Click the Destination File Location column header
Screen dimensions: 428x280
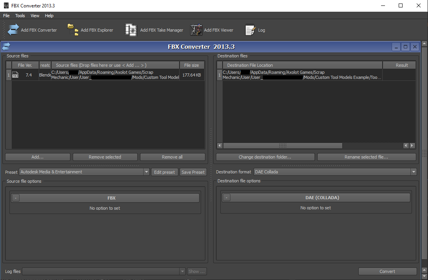[302, 65]
